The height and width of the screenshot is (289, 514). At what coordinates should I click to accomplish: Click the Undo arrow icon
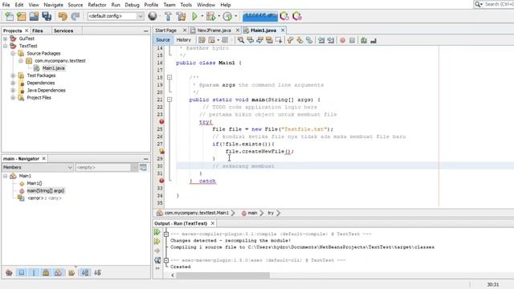[63, 16]
